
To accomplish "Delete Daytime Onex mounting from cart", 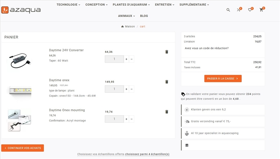I will (167, 112).
